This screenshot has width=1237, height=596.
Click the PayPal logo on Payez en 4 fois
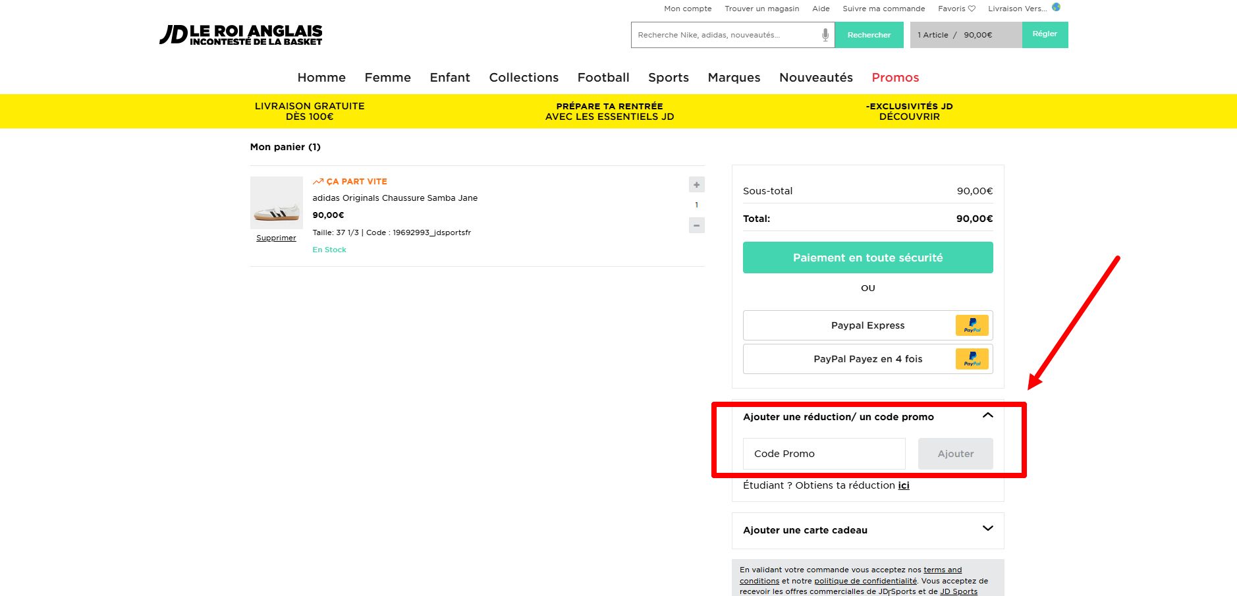972,359
